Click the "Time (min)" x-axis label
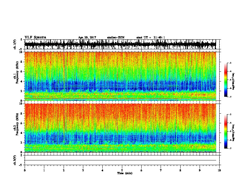 click(x=125, y=173)
